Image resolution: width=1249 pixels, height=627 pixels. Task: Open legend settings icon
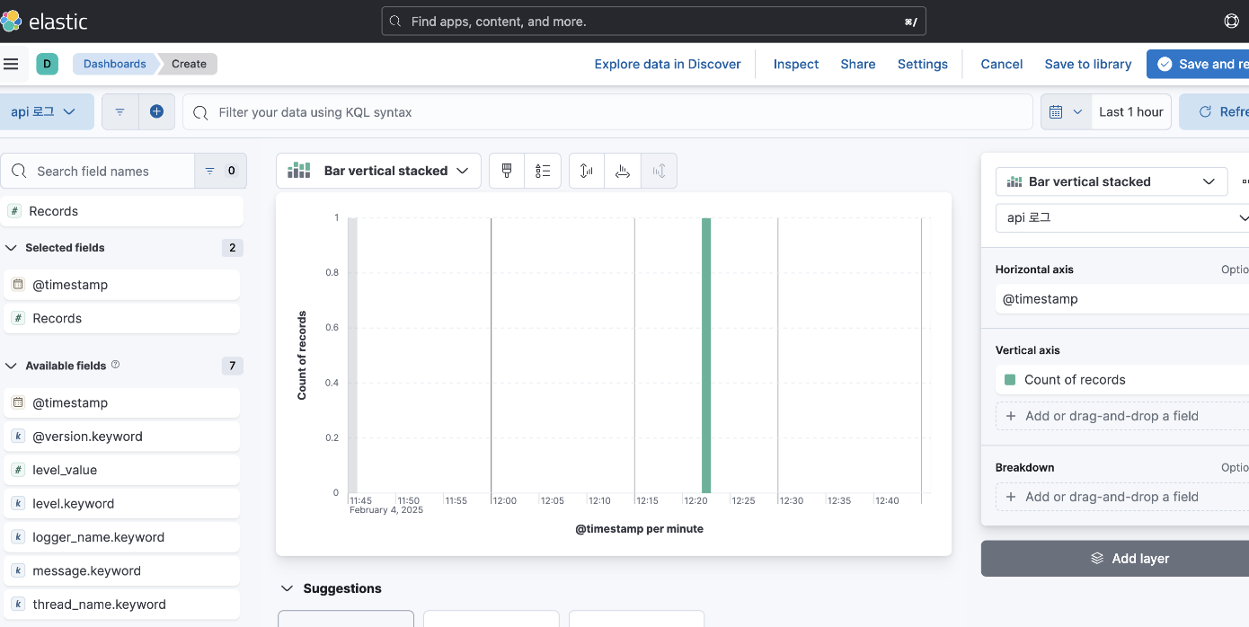click(x=543, y=171)
